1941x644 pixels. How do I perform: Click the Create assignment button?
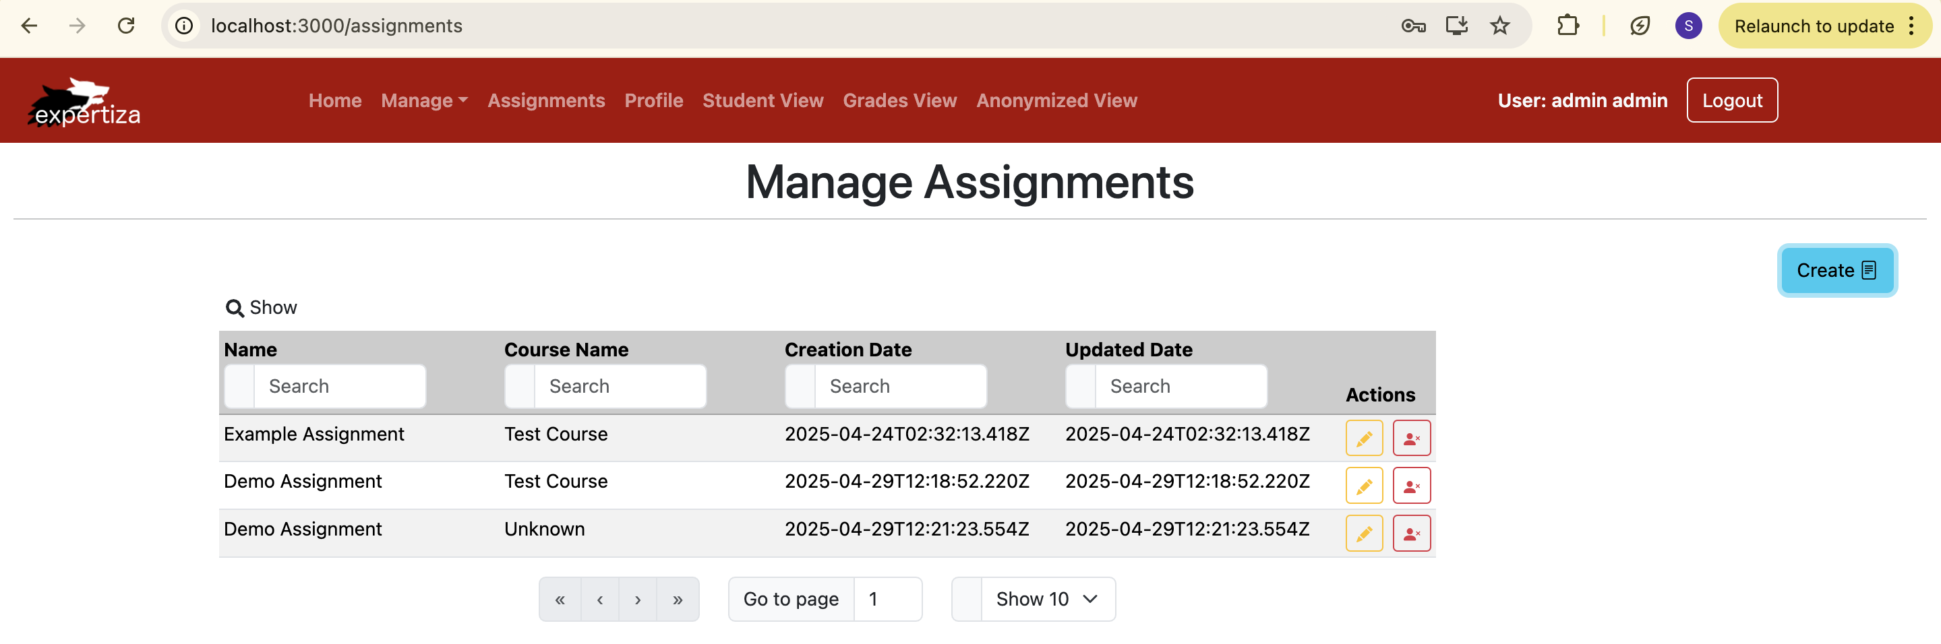click(x=1837, y=270)
